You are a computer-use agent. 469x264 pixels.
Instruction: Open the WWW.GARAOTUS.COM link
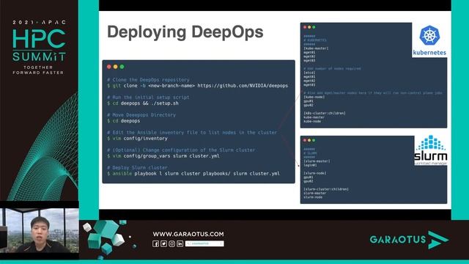pos(188,234)
